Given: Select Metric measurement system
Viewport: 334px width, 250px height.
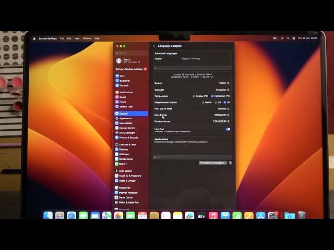Looking at the screenshot, I should point(203,103).
